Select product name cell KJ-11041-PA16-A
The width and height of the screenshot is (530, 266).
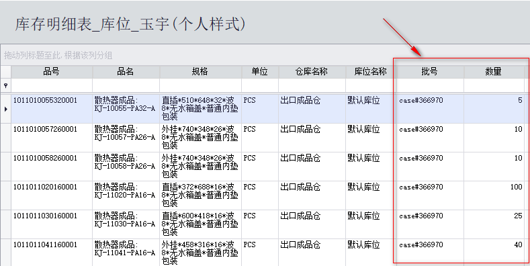pyautogui.click(x=126, y=253)
